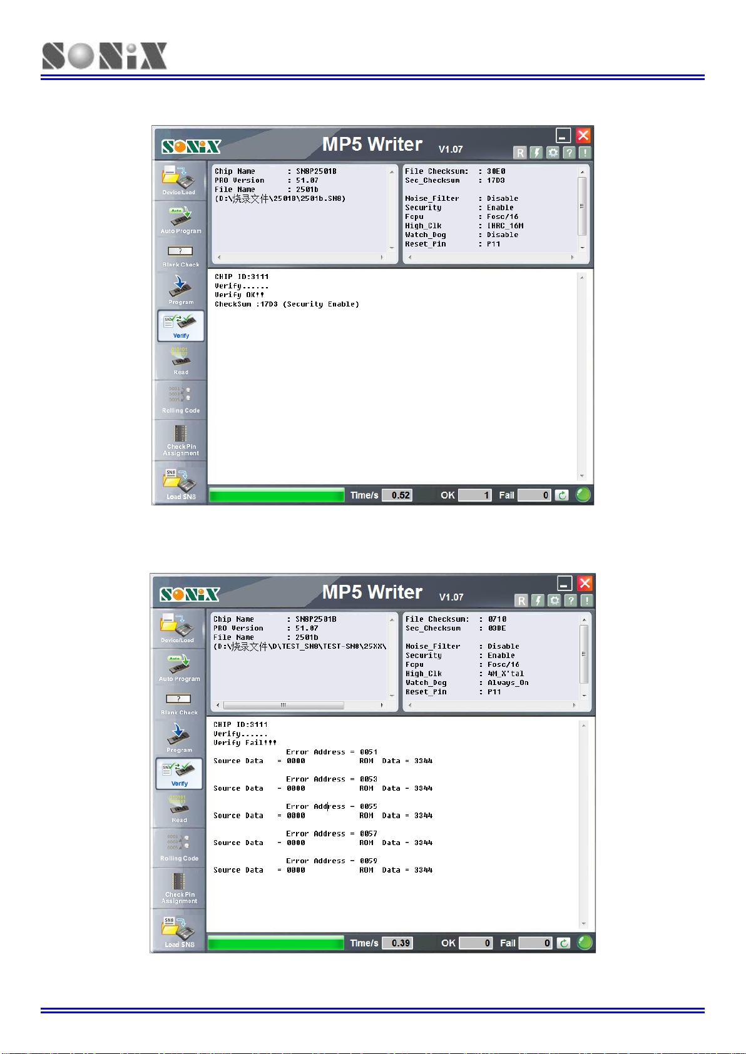Screen dimensions: 746x1054
Task: Reset OK/Fail counters in Verify Fail window
Action: click(564, 943)
